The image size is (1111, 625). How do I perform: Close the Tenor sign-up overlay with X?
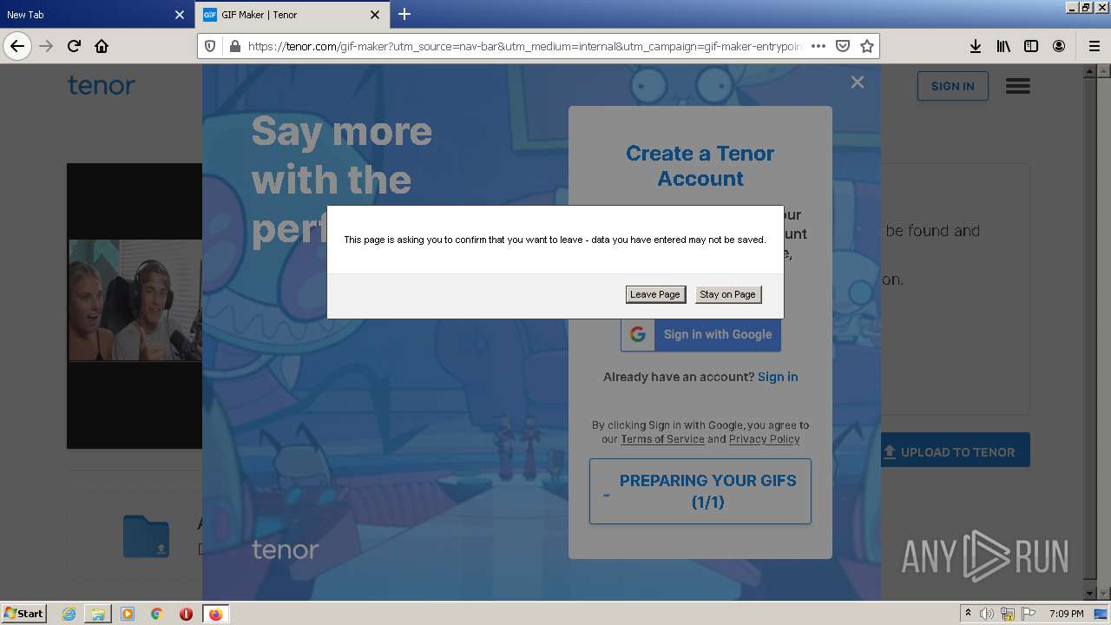(858, 82)
